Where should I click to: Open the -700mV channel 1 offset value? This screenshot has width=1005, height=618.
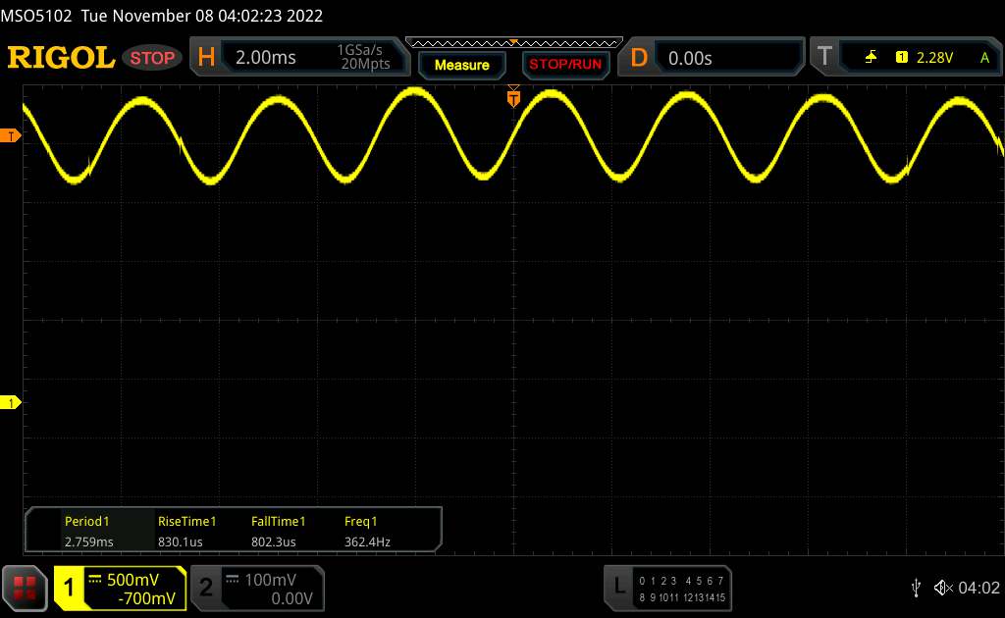[x=146, y=598]
